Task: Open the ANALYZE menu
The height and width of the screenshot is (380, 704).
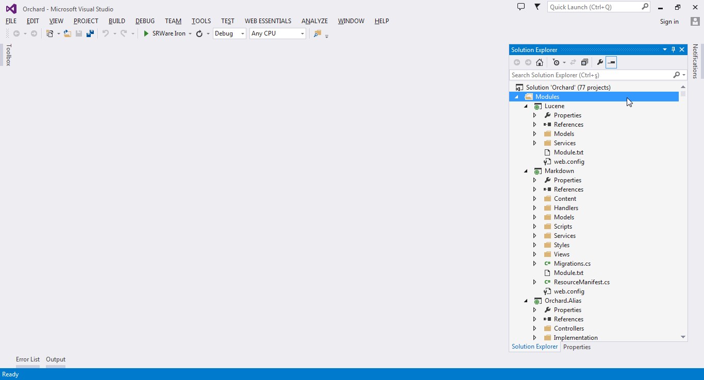Action: tap(314, 21)
